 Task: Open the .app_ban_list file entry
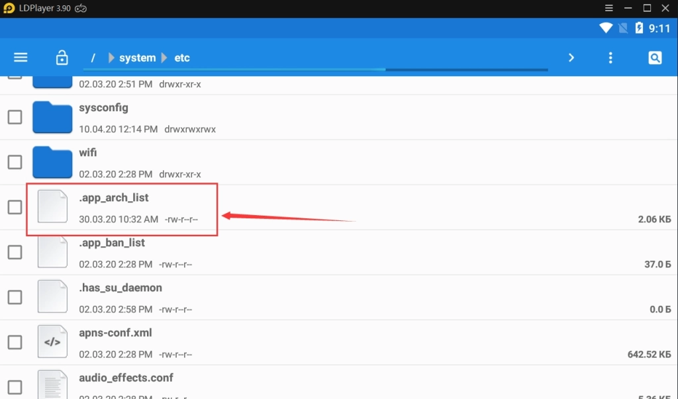tap(112, 251)
